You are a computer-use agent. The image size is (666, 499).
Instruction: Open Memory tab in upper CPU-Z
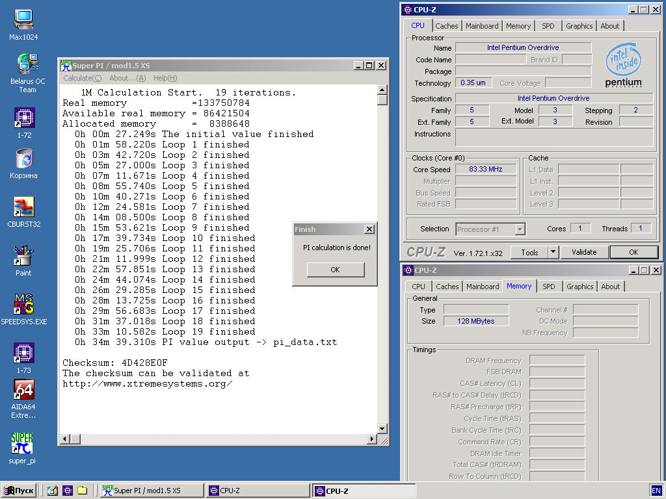click(518, 26)
